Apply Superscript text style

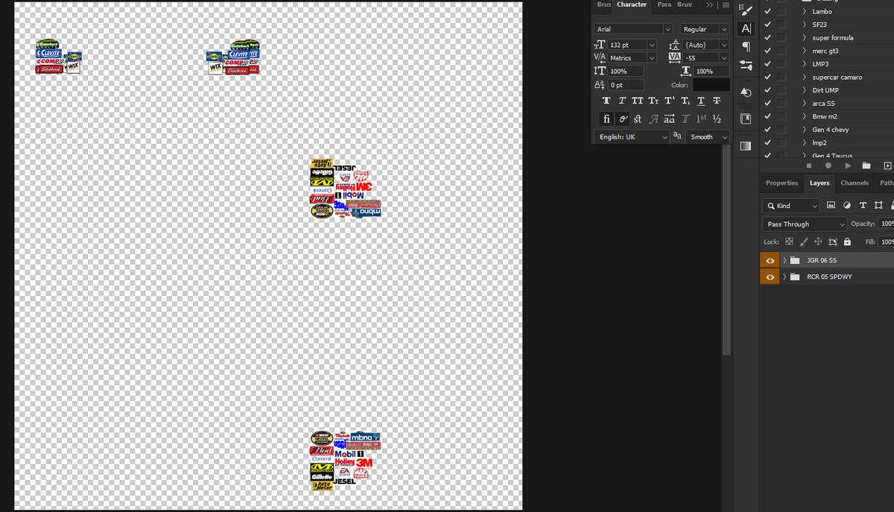[x=669, y=101]
